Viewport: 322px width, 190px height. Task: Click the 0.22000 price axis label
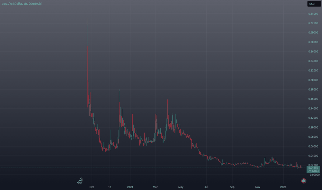coord(313,70)
